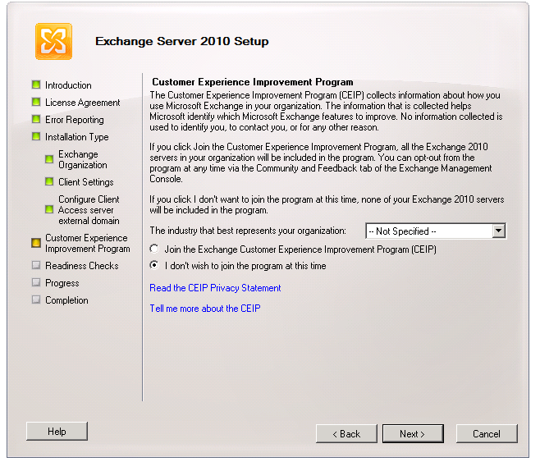Select the Readiness Checks step label
Viewport: 540px width, 462px height.
81,266
